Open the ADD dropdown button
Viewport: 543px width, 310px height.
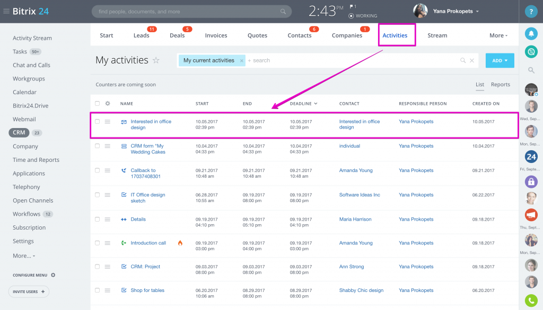click(x=500, y=60)
